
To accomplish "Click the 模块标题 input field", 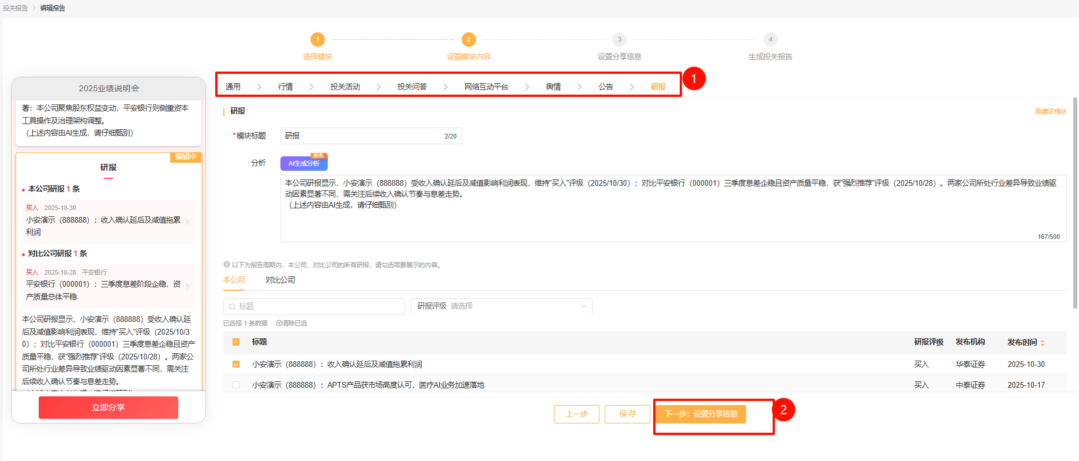I will tap(371, 136).
